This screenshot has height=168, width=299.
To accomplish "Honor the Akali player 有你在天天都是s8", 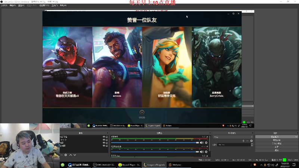I will 67,67.
